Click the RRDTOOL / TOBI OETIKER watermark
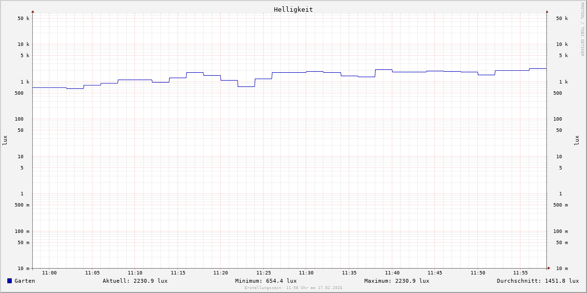Image resolution: width=587 pixels, height=293 pixels. tap(582, 29)
